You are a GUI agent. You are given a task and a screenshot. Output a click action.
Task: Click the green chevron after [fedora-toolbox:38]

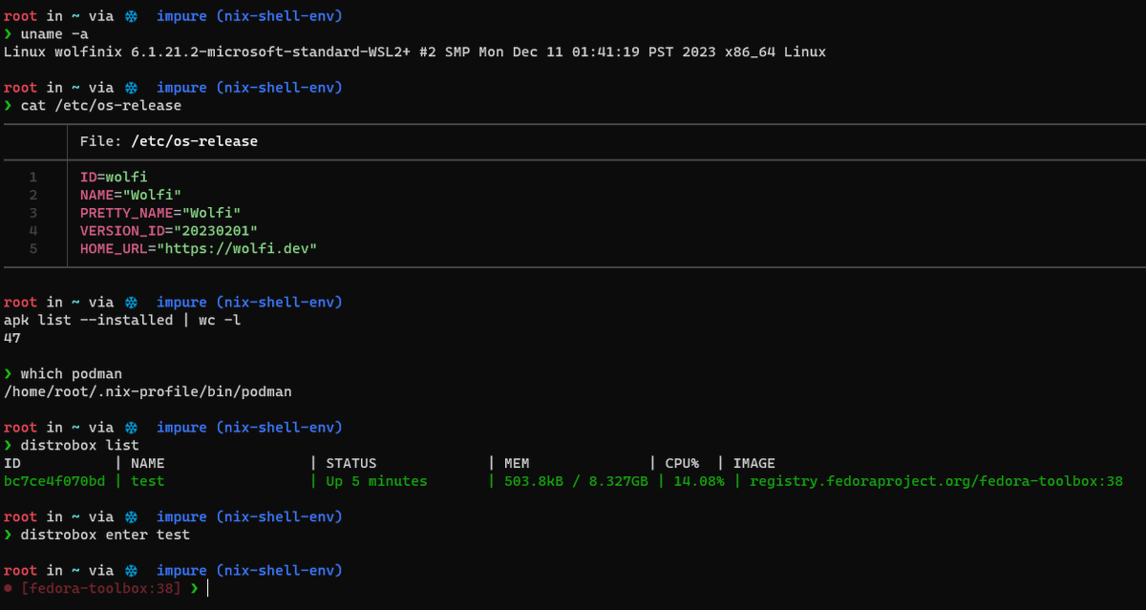[194, 589]
